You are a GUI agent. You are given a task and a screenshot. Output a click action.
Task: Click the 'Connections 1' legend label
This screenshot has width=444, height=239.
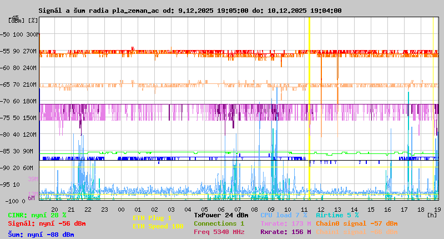click(x=219, y=223)
